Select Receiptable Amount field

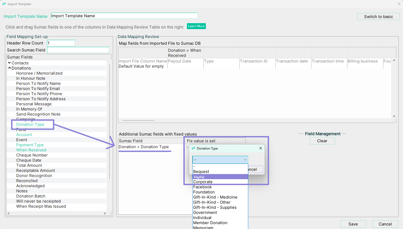(35, 171)
